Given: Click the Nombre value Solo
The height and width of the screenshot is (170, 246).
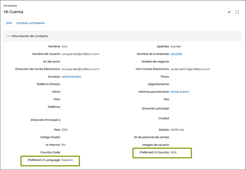Looking at the screenshot, I should [64, 46].
